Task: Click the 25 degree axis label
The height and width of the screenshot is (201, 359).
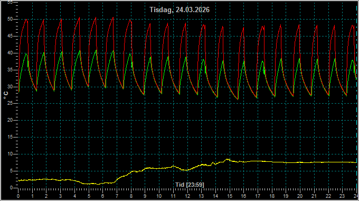Action: 10,103
